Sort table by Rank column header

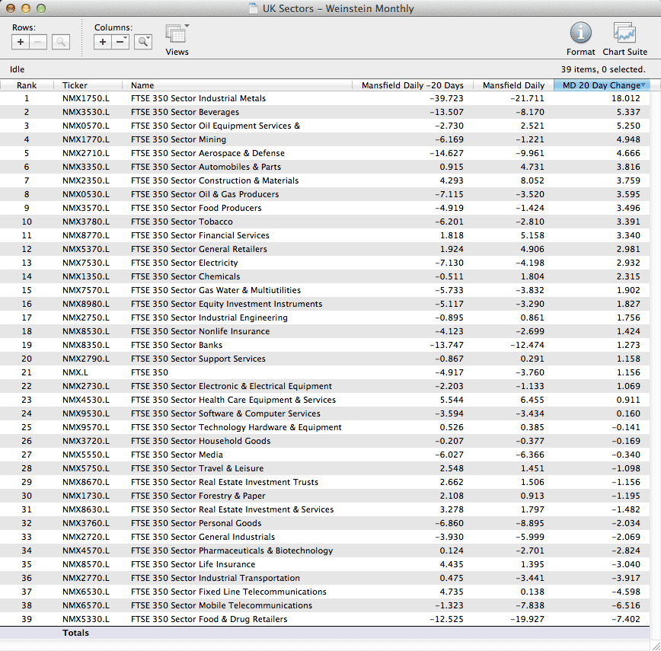point(27,85)
